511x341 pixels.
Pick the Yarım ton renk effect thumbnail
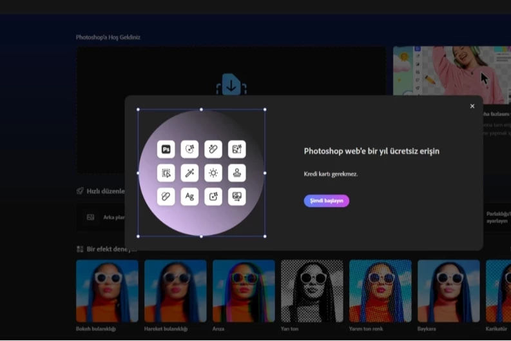pos(380,291)
